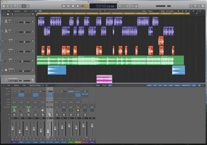This screenshot has width=207, height=145.
Task: Open the Inspector button in toolbar
Action: [x=8, y=6]
